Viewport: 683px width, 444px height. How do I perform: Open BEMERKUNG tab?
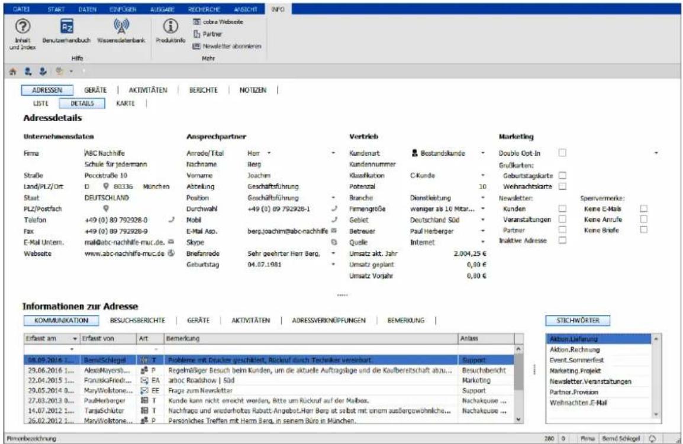pos(405,320)
